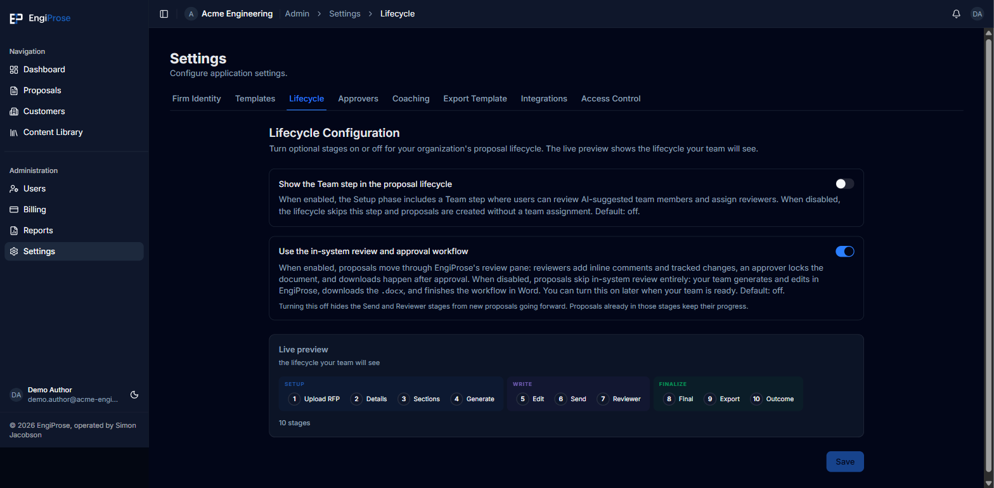Click the Admin breadcrumb link
Viewport: 994px width, 488px height.
(x=297, y=14)
